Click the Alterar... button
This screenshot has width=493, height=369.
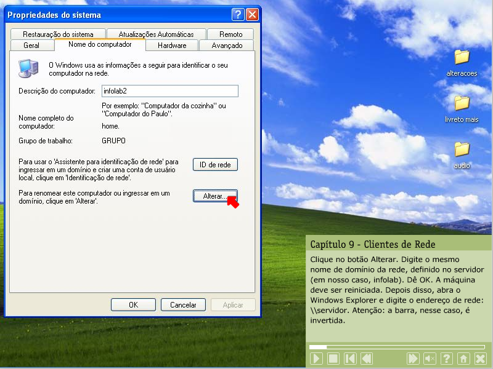(215, 196)
